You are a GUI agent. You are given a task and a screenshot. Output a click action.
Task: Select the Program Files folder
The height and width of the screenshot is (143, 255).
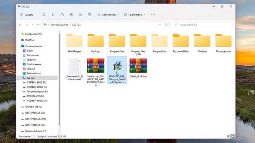click(x=117, y=43)
